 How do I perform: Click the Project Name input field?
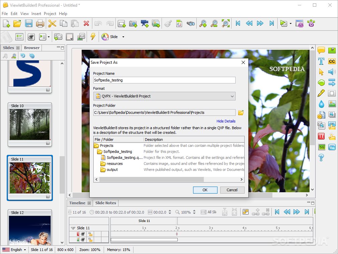point(164,80)
